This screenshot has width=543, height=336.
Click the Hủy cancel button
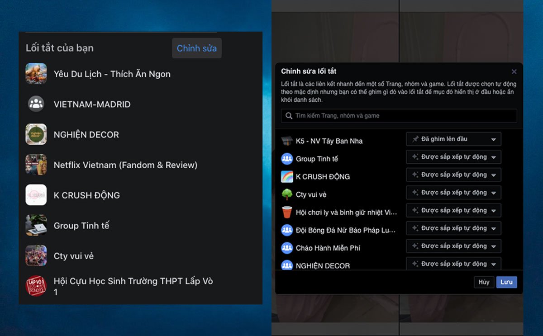pos(484,282)
